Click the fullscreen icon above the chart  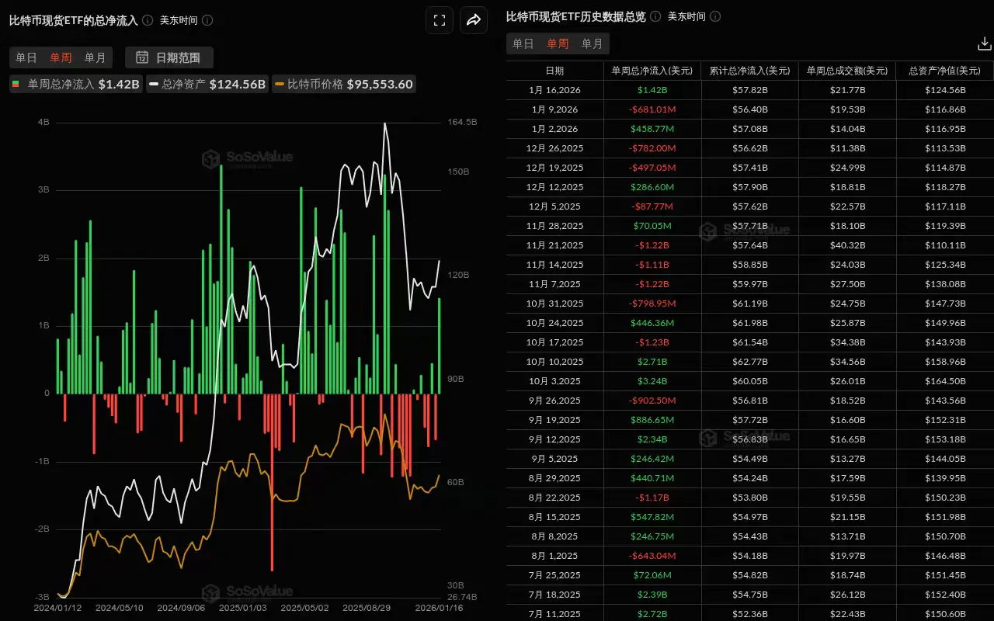point(440,20)
